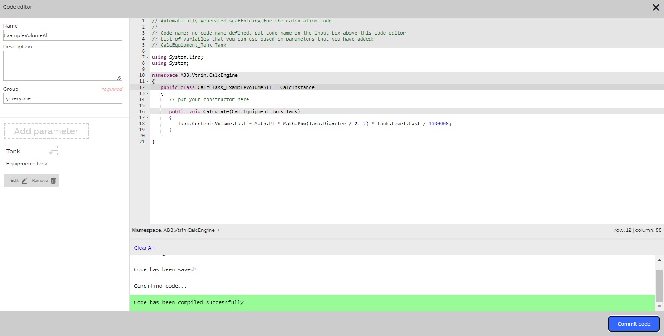Click the trash Remove icon on Tank parameter
664x336 pixels.
coord(53,181)
